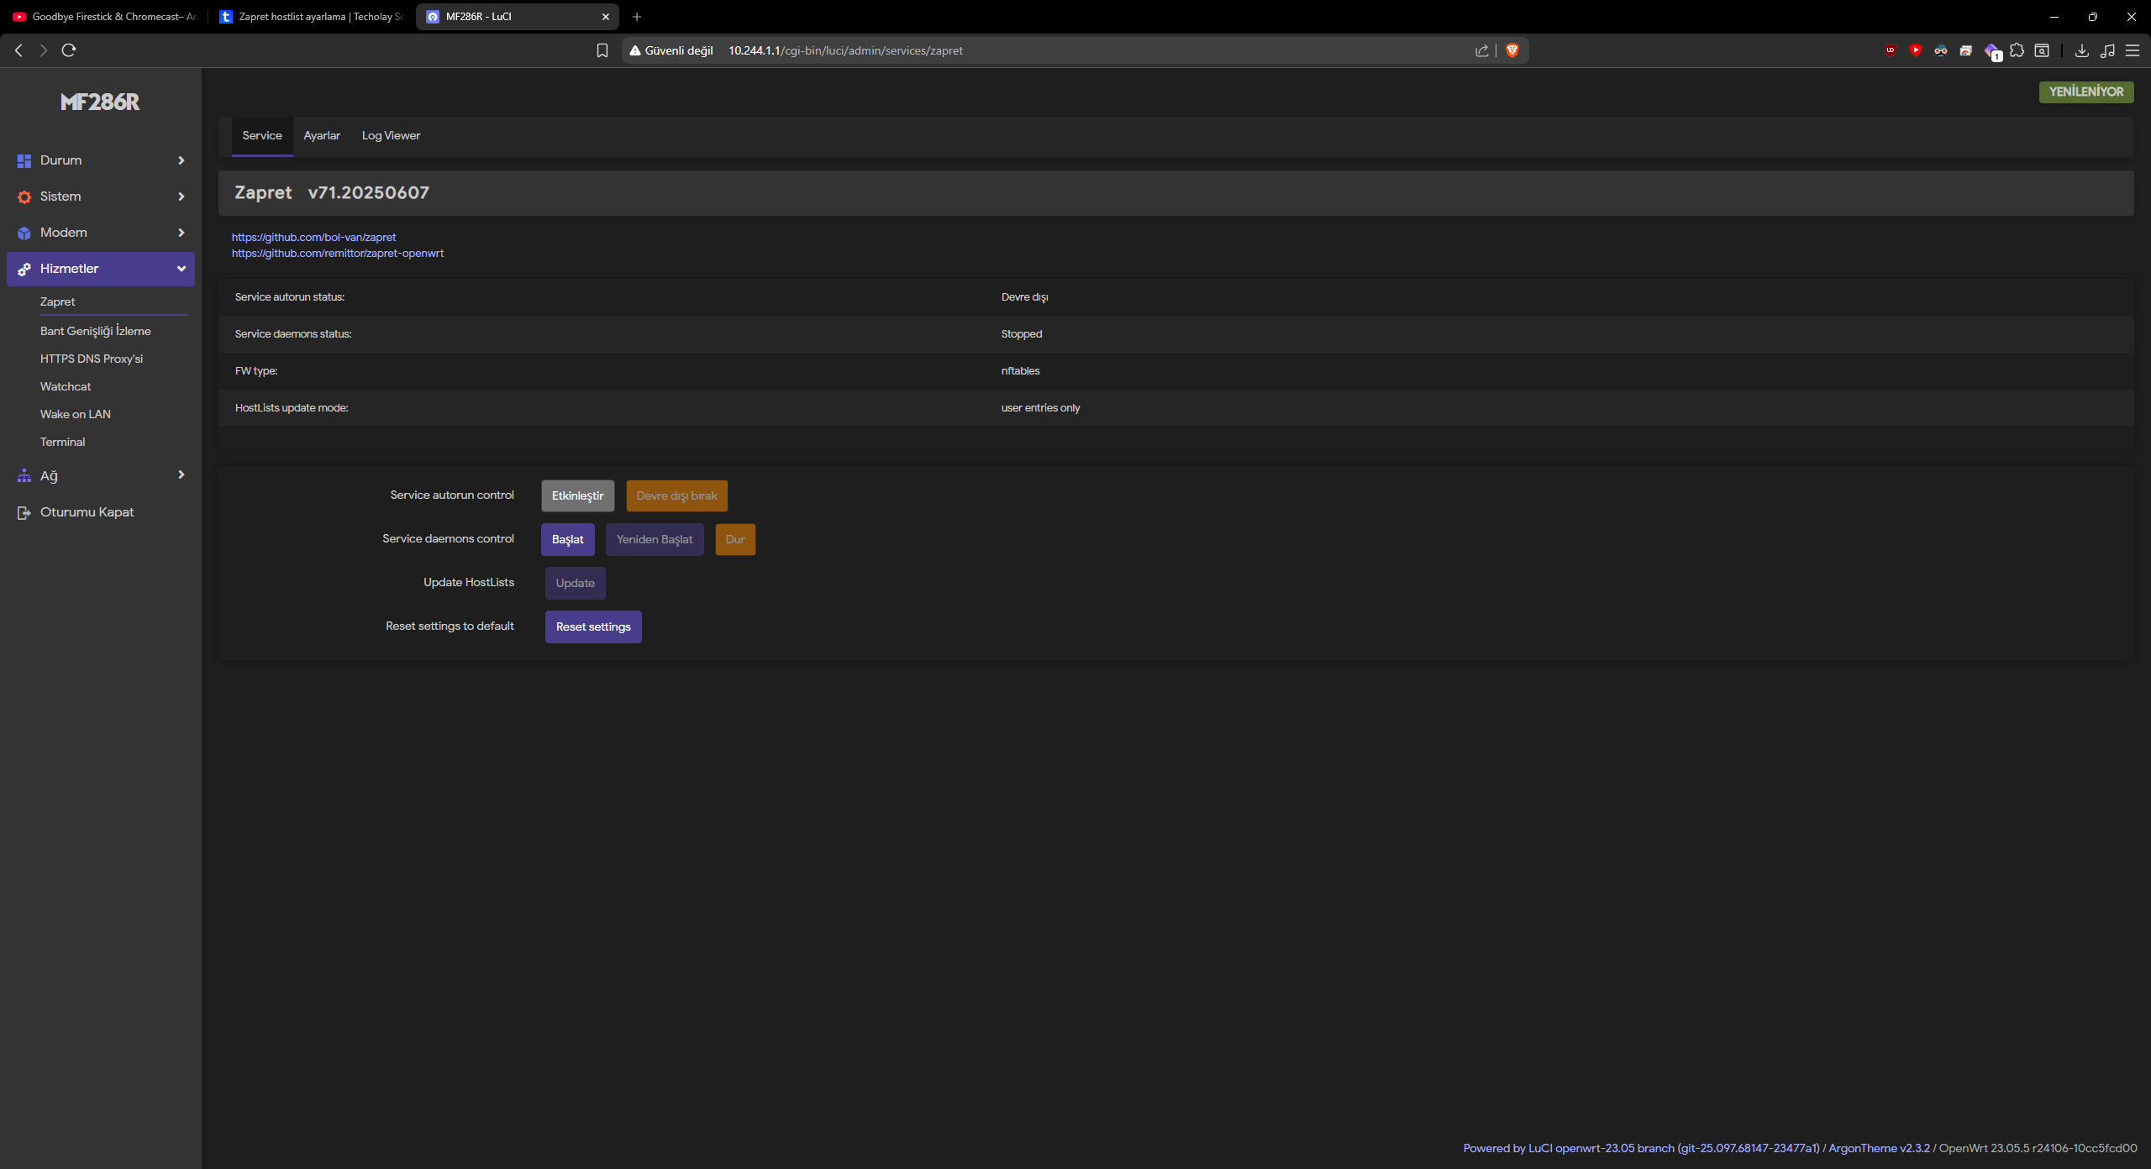Screen dimensions: 2151x1169
Task: Click the goggles-face extension icon
Action: pos(1940,50)
